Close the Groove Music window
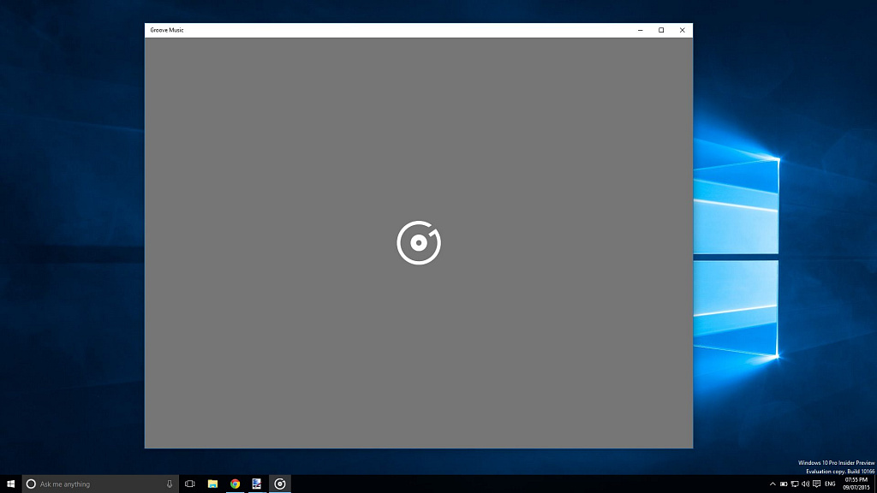Viewport: 877px width, 493px height. tap(683, 30)
